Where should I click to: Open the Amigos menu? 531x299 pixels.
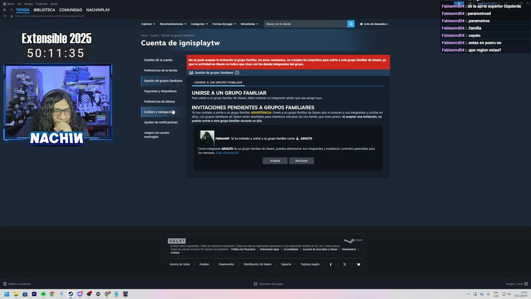29,4
